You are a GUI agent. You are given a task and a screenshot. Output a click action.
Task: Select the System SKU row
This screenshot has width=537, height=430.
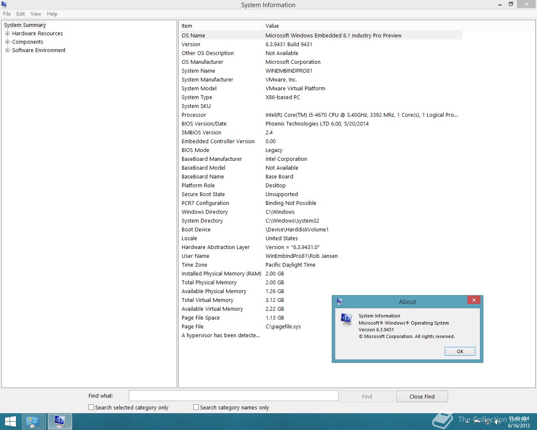[x=321, y=106]
